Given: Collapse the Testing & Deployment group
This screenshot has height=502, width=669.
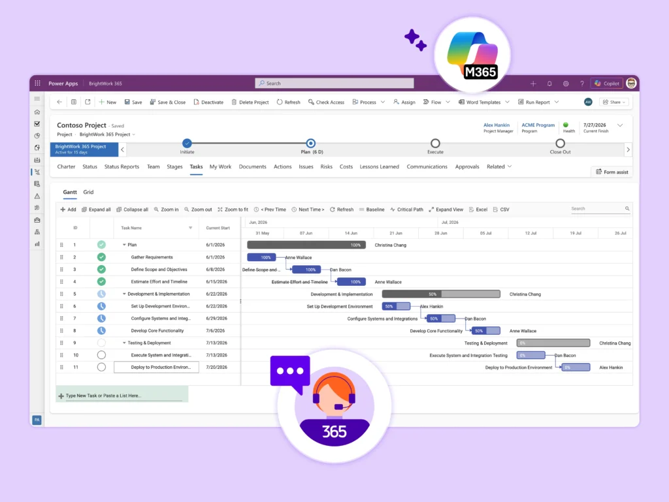Looking at the screenshot, I should pos(124,343).
